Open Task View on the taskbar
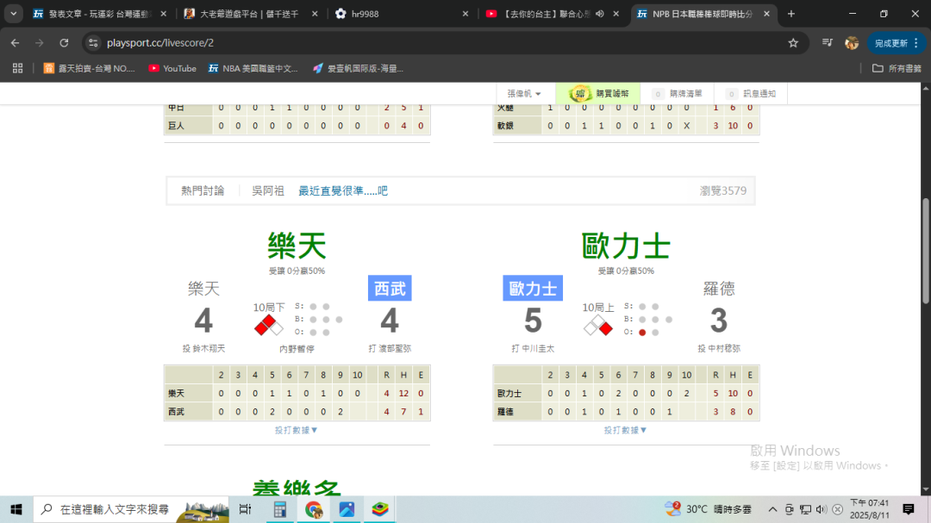 point(245,509)
